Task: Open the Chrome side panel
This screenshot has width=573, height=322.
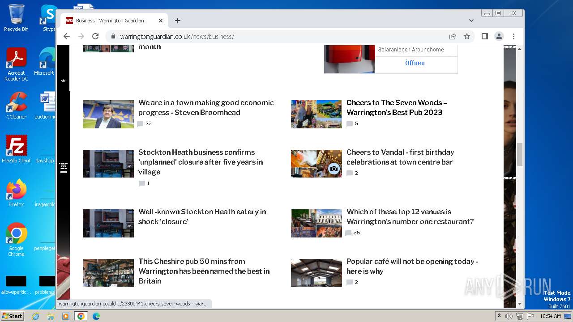Action: click(x=484, y=36)
